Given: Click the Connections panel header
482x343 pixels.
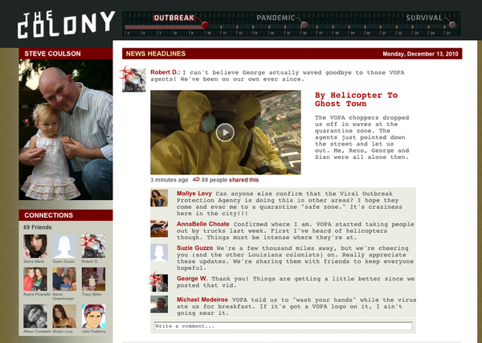Looking at the screenshot, I should [x=66, y=215].
